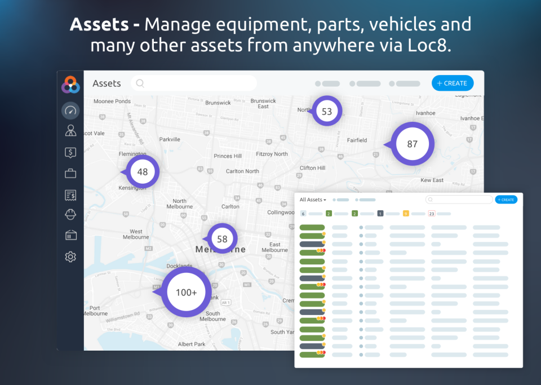
Task: Toggle the red-outlined filter badge showing 23
Action: click(x=432, y=214)
